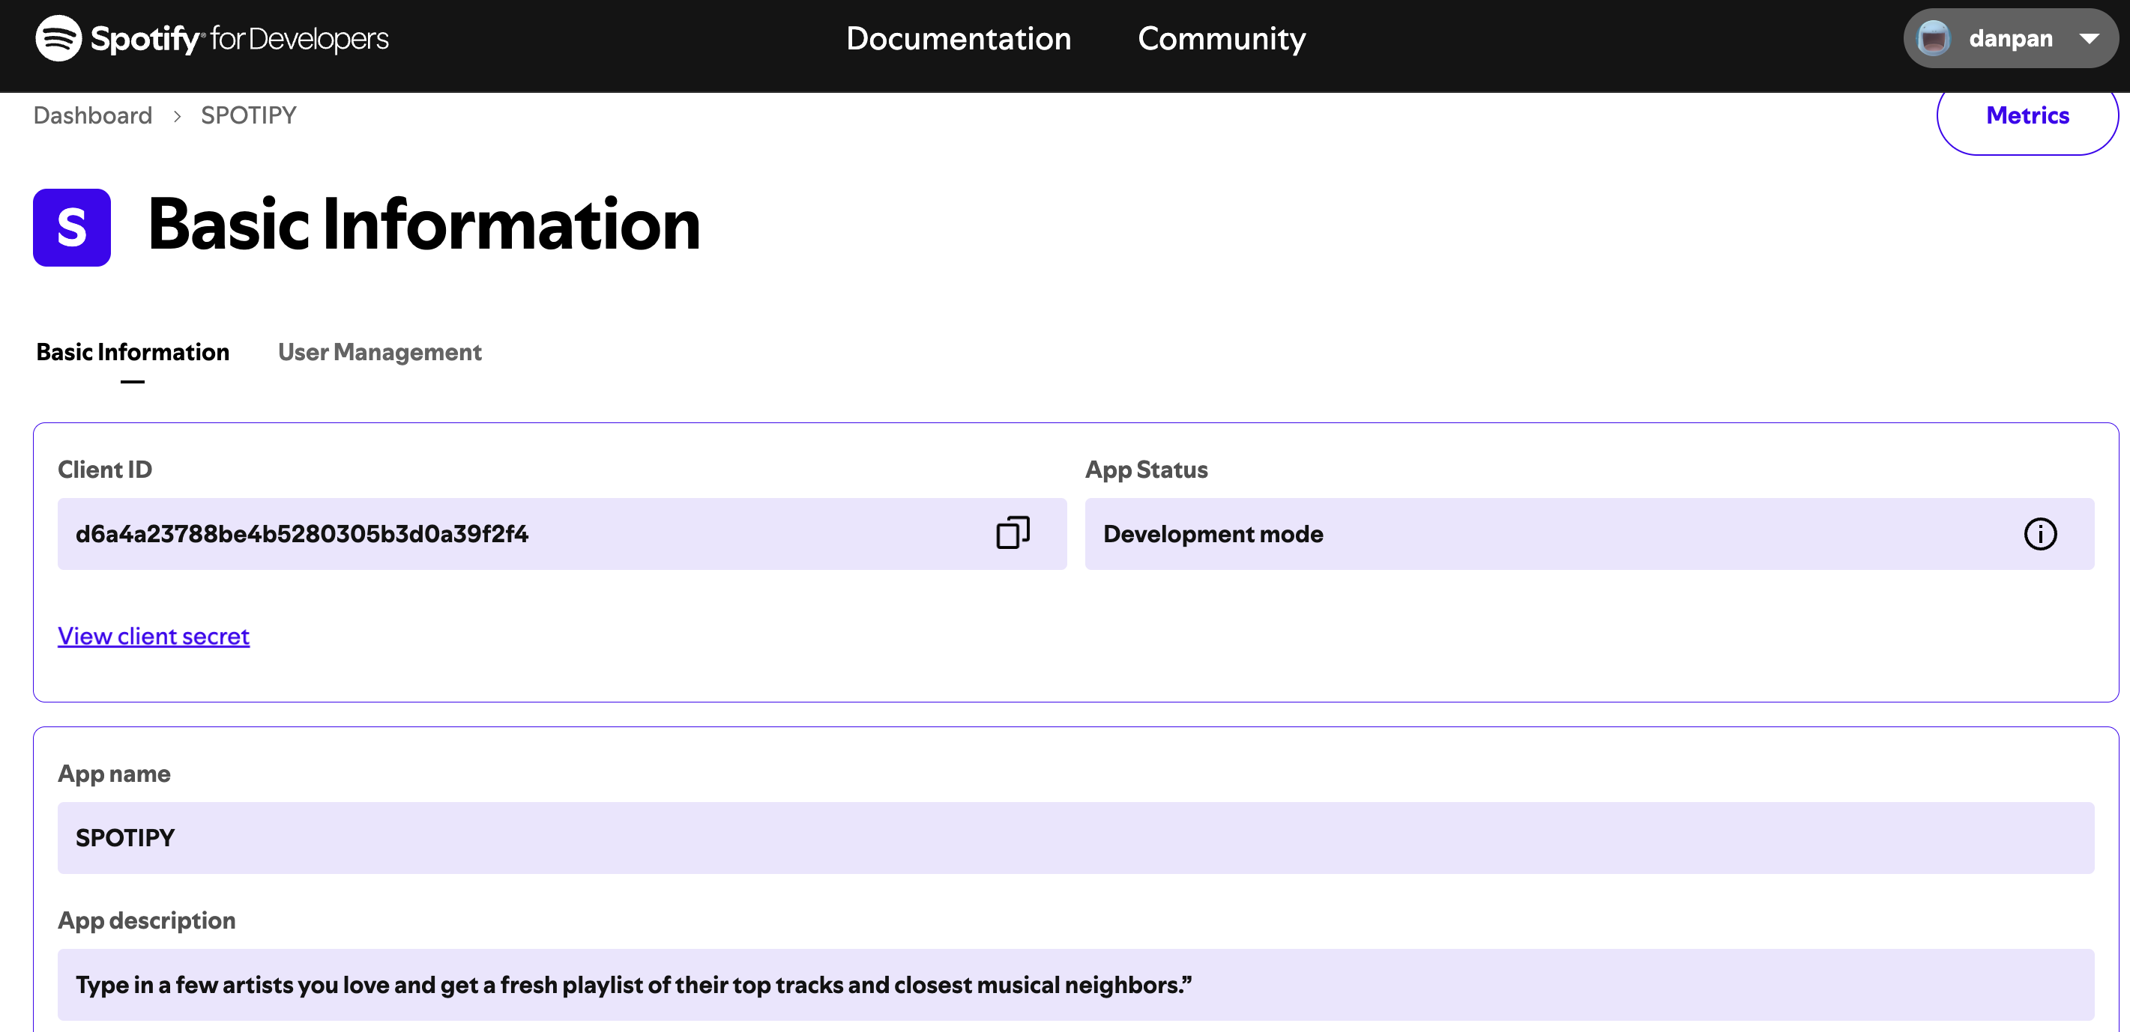Click the danpan profile avatar
This screenshot has height=1032, width=2130.
pyautogui.click(x=1933, y=38)
